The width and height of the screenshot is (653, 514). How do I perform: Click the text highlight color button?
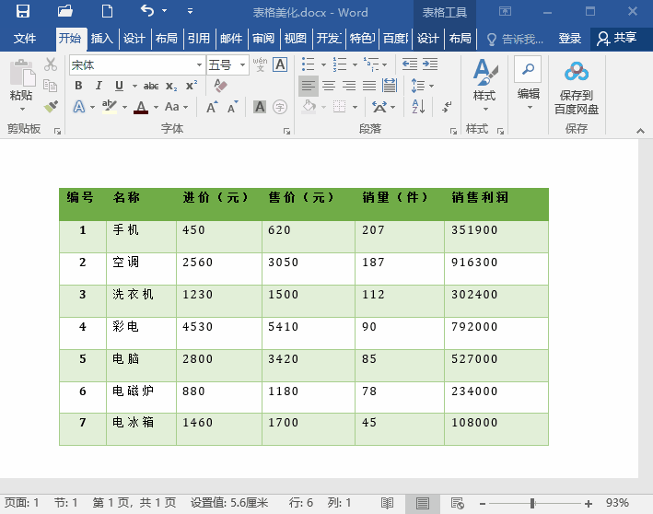110,107
